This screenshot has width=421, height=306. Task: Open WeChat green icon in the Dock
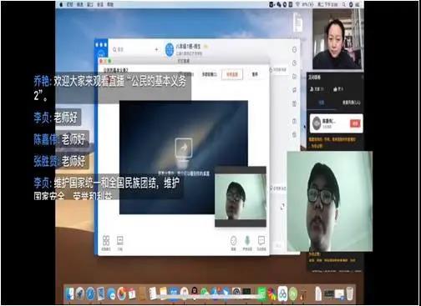(x=205, y=293)
